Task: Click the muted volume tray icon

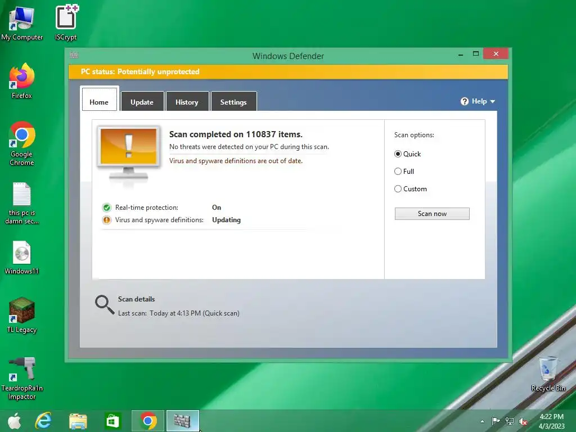Action: tap(523, 421)
